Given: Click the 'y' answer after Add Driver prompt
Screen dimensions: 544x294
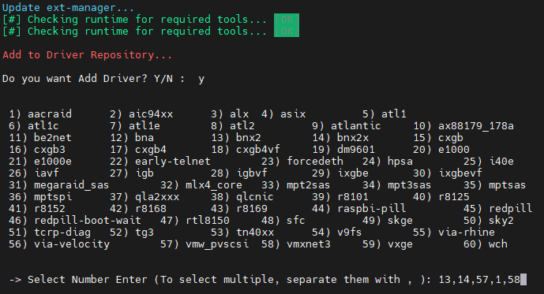Looking at the screenshot, I should coord(201,79).
